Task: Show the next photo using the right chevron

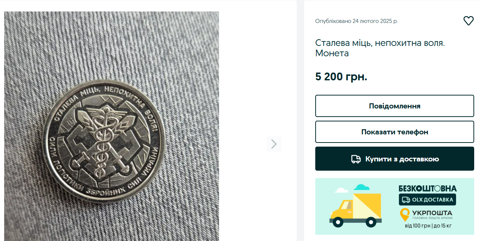Action: point(273,144)
